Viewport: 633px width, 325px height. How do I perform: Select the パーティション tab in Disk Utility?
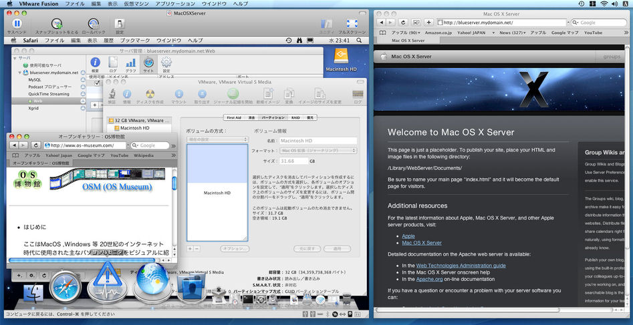(x=273, y=117)
